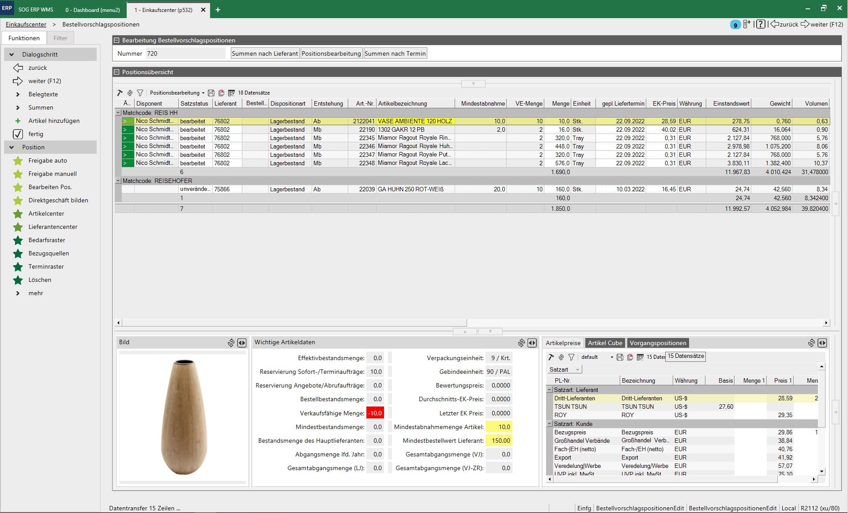Switch to the Filter tab
848x513 pixels.
pyautogui.click(x=60, y=38)
